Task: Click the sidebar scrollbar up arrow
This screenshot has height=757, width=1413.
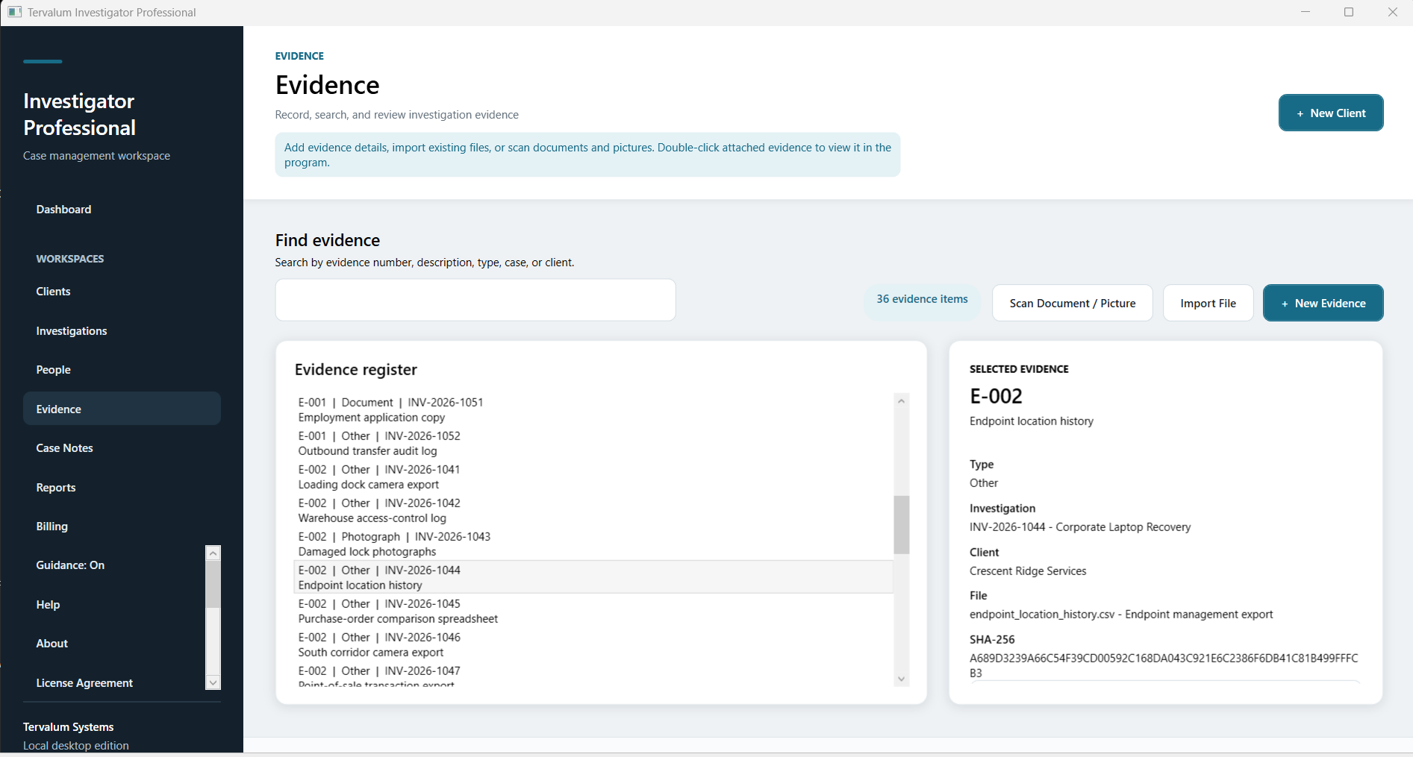Action: [213, 553]
